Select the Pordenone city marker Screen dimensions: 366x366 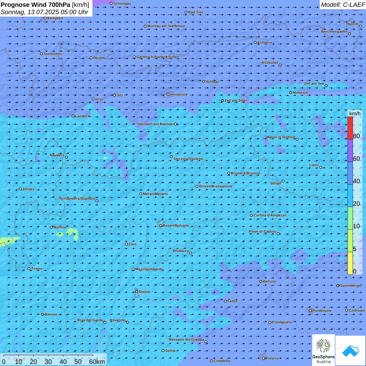tap(311, 311)
